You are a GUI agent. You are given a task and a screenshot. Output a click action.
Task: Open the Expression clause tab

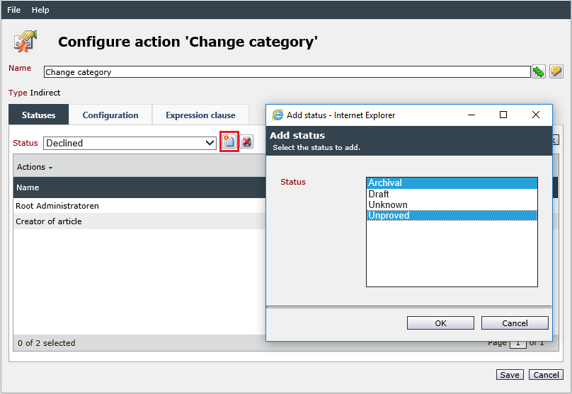pos(200,115)
